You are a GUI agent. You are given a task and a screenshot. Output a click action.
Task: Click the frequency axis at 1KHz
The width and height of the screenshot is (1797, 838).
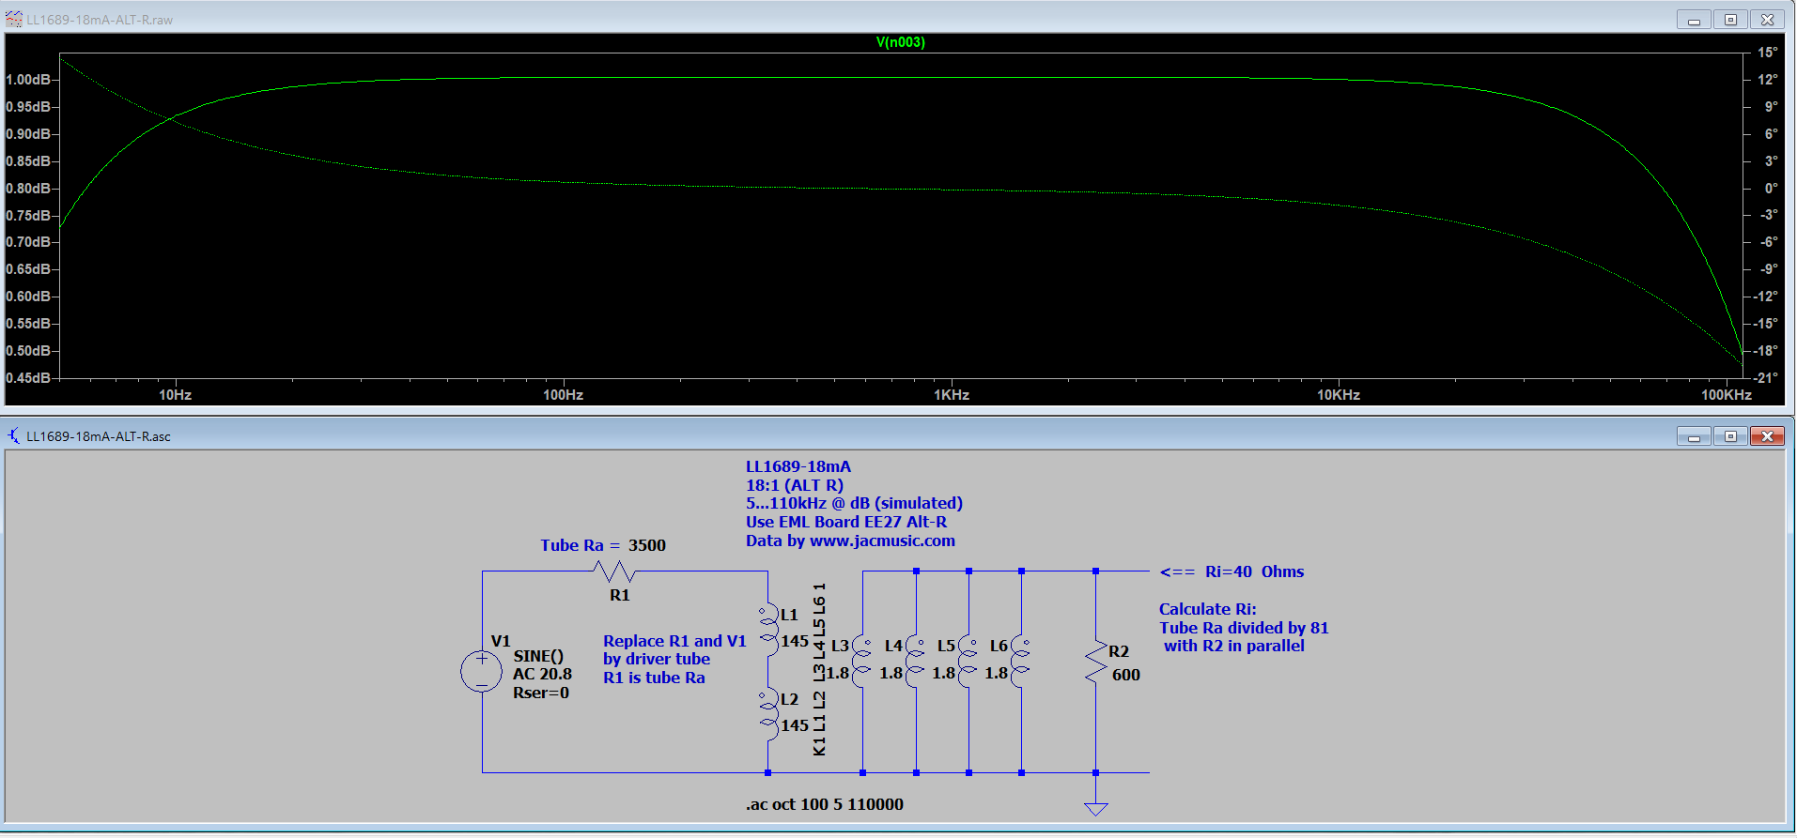tap(951, 395)
